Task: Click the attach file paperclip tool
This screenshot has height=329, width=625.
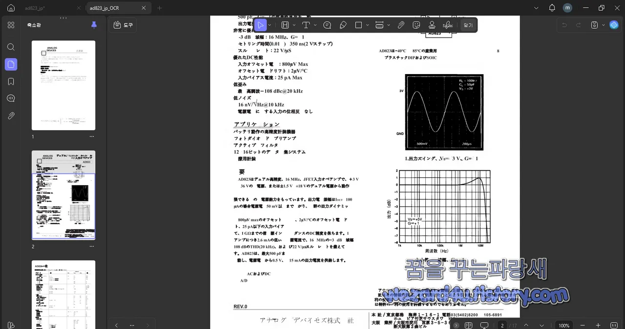Action: 400,25
